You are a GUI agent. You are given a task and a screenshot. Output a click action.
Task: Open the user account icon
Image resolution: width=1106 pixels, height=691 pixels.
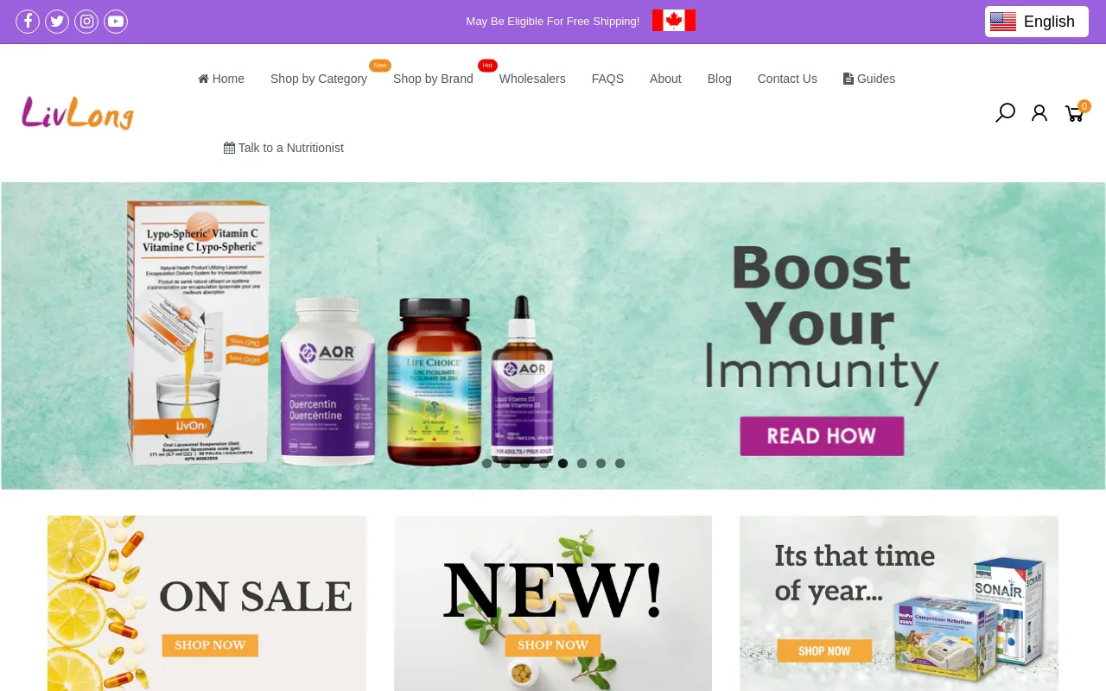(x=1039, y=113)
